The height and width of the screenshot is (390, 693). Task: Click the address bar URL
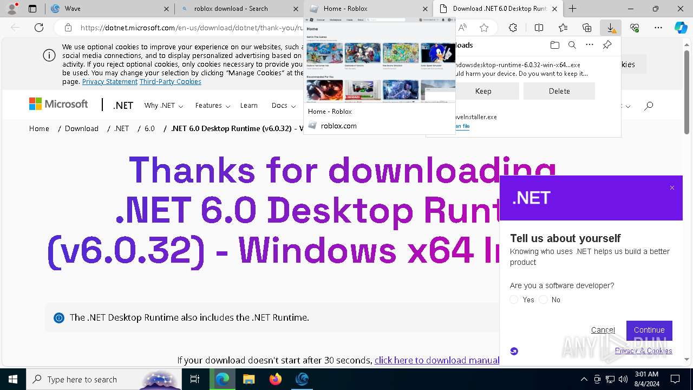point(192,28)
